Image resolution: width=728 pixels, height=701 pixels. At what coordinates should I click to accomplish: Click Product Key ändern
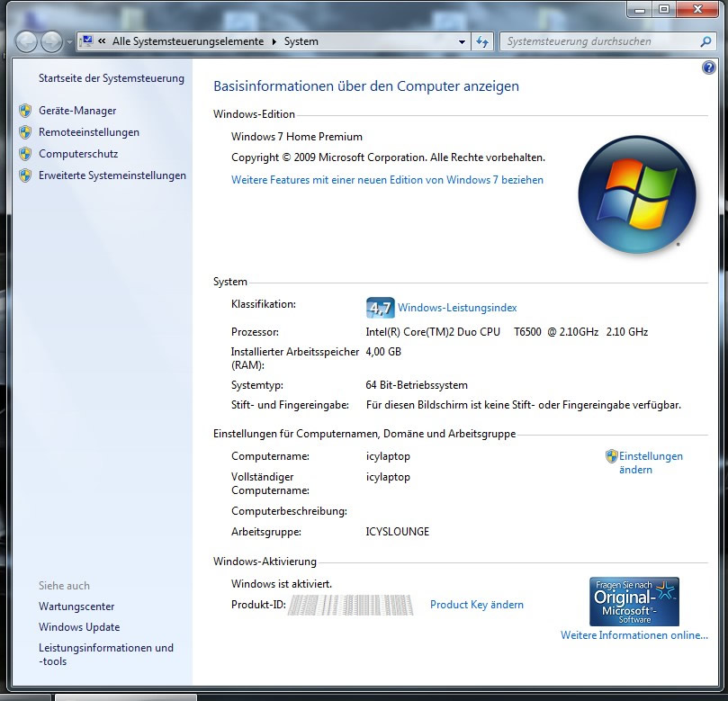[x=477, y=605]
